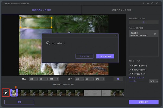Click the copy stamp percentage slider handle
Viewport: 163px width, 108px height.
point(135,81)
